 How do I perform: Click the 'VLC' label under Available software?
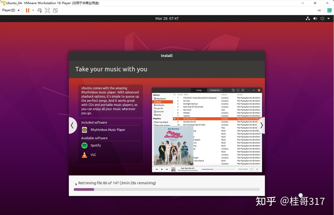pyautogui.click(x=93, y=155)
